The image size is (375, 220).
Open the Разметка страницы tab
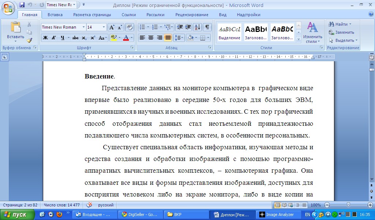click(92, 15)
